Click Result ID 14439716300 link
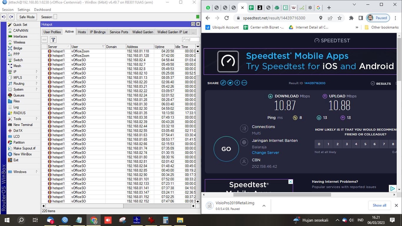The height and width of the screenshot is (226, 402). tap(315, 83)
